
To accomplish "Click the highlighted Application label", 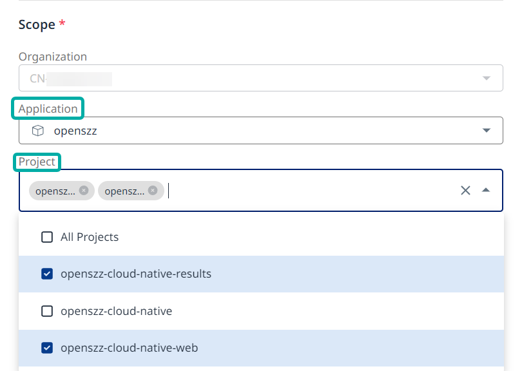I will tap(48, 109).
